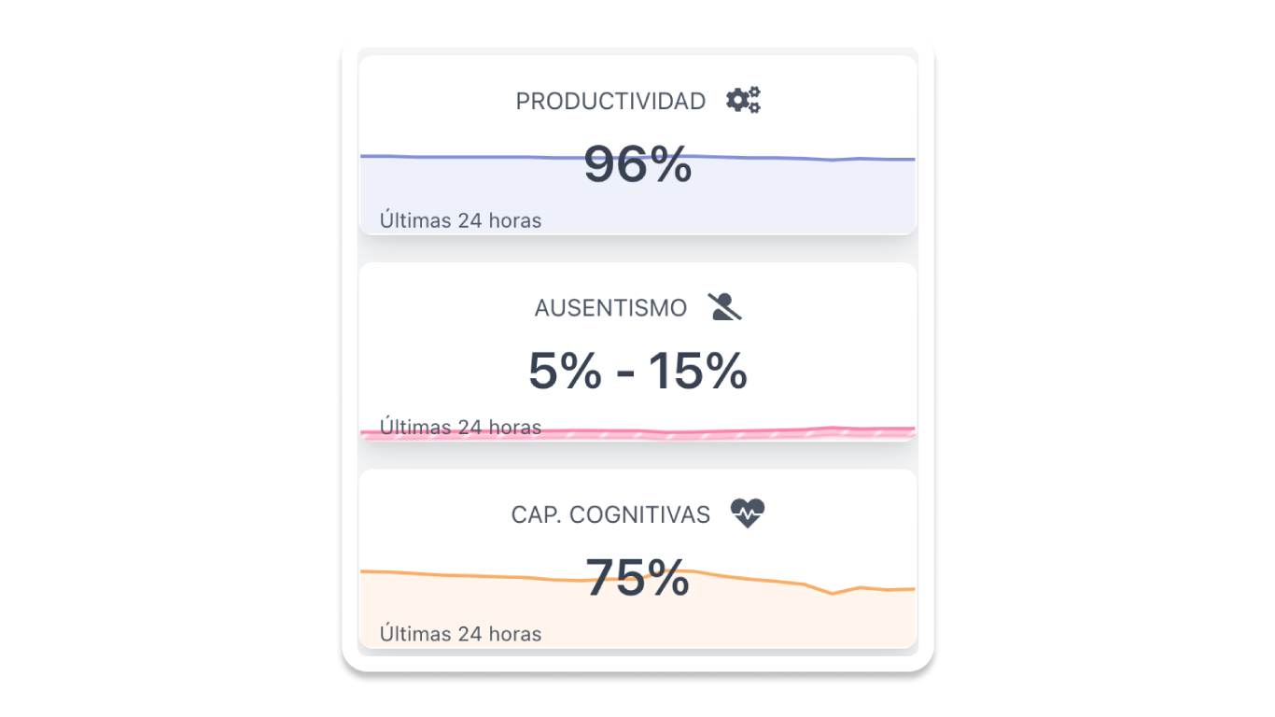Select the 96% productivity value

(637, 165)
